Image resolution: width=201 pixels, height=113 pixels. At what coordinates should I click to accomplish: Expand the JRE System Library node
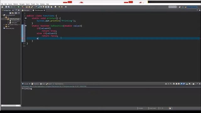click(4, 24)
